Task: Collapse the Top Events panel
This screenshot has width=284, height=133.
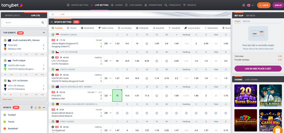Action: click(x=44, y=33)
